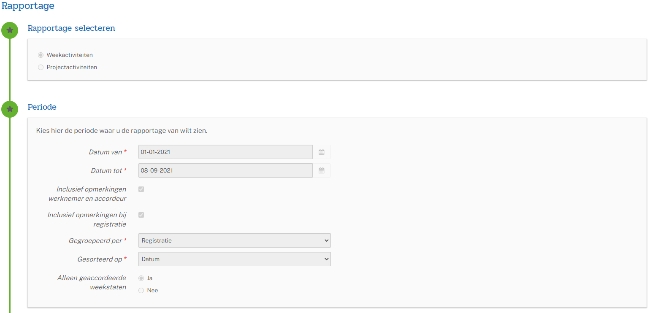
Task: Open calendar picker for Datum van
Action: [x=322, y=152]
